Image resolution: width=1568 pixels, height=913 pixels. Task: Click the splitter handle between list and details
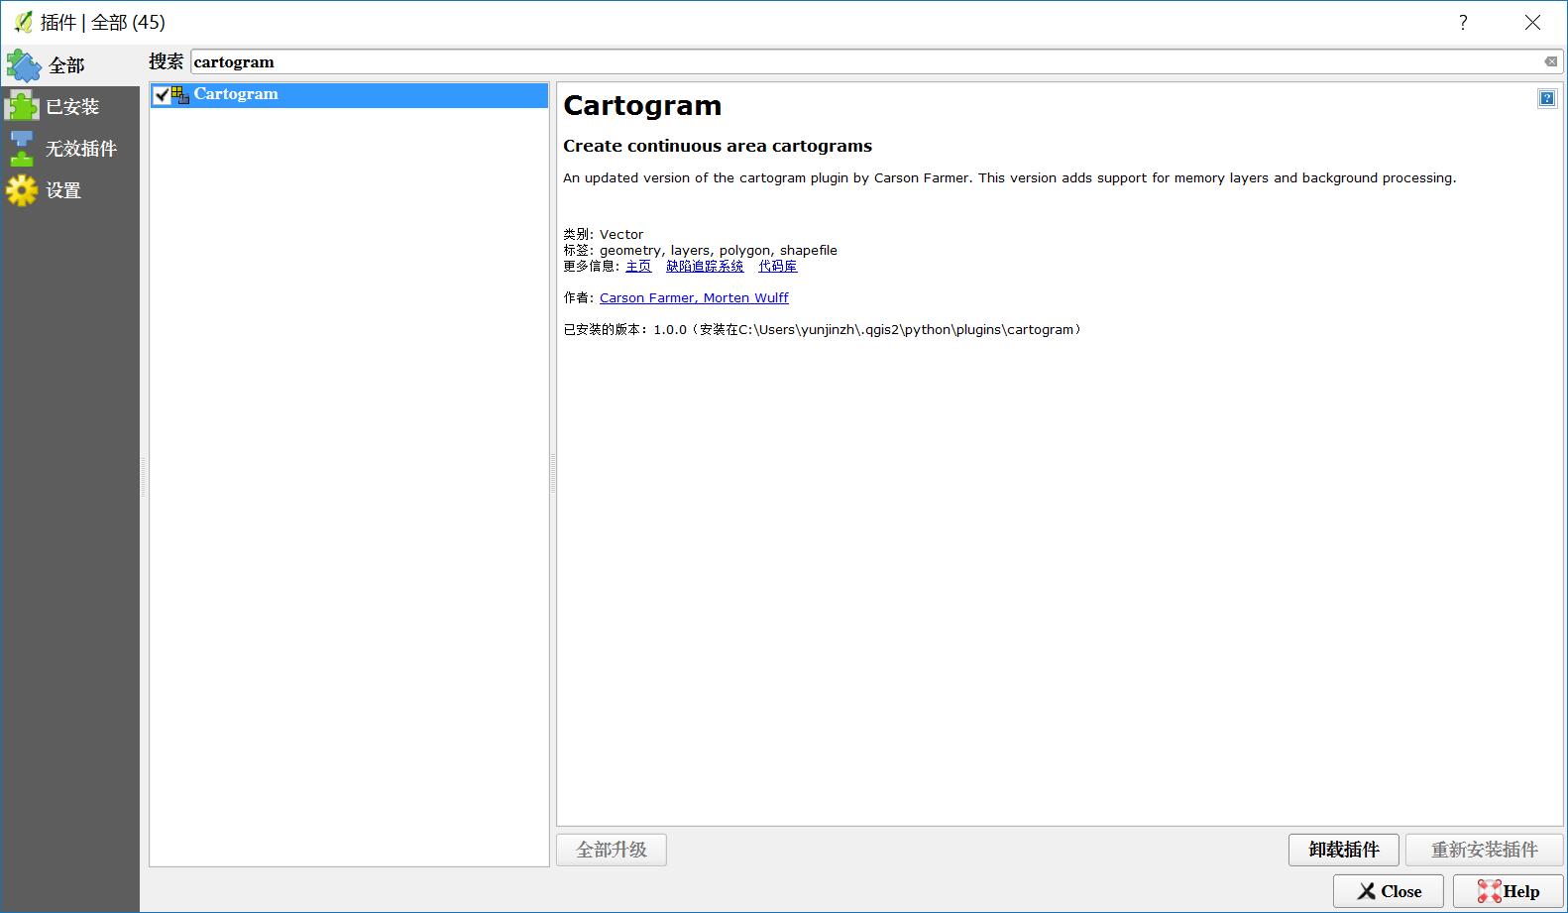click(x=552, y=474)
